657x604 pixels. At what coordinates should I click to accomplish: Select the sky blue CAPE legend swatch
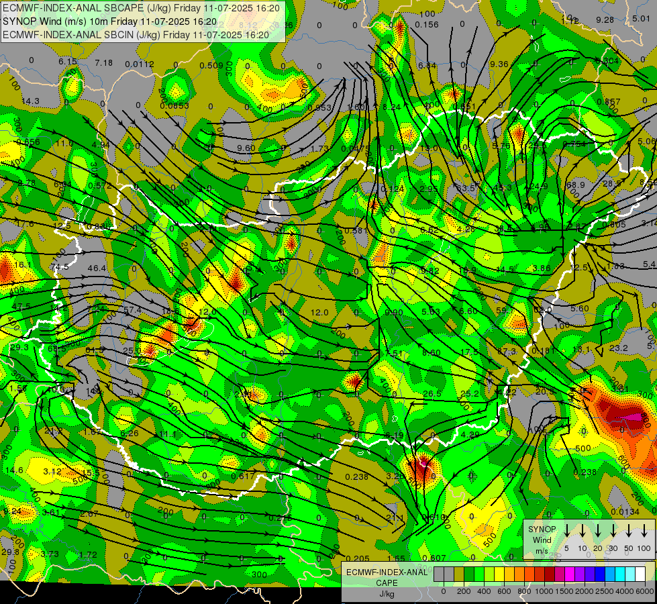(609, 574)
